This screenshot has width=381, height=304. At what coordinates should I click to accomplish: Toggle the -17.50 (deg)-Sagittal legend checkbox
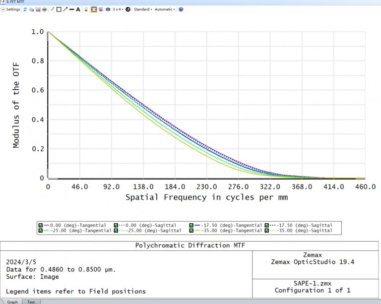[x=268, y=225]
